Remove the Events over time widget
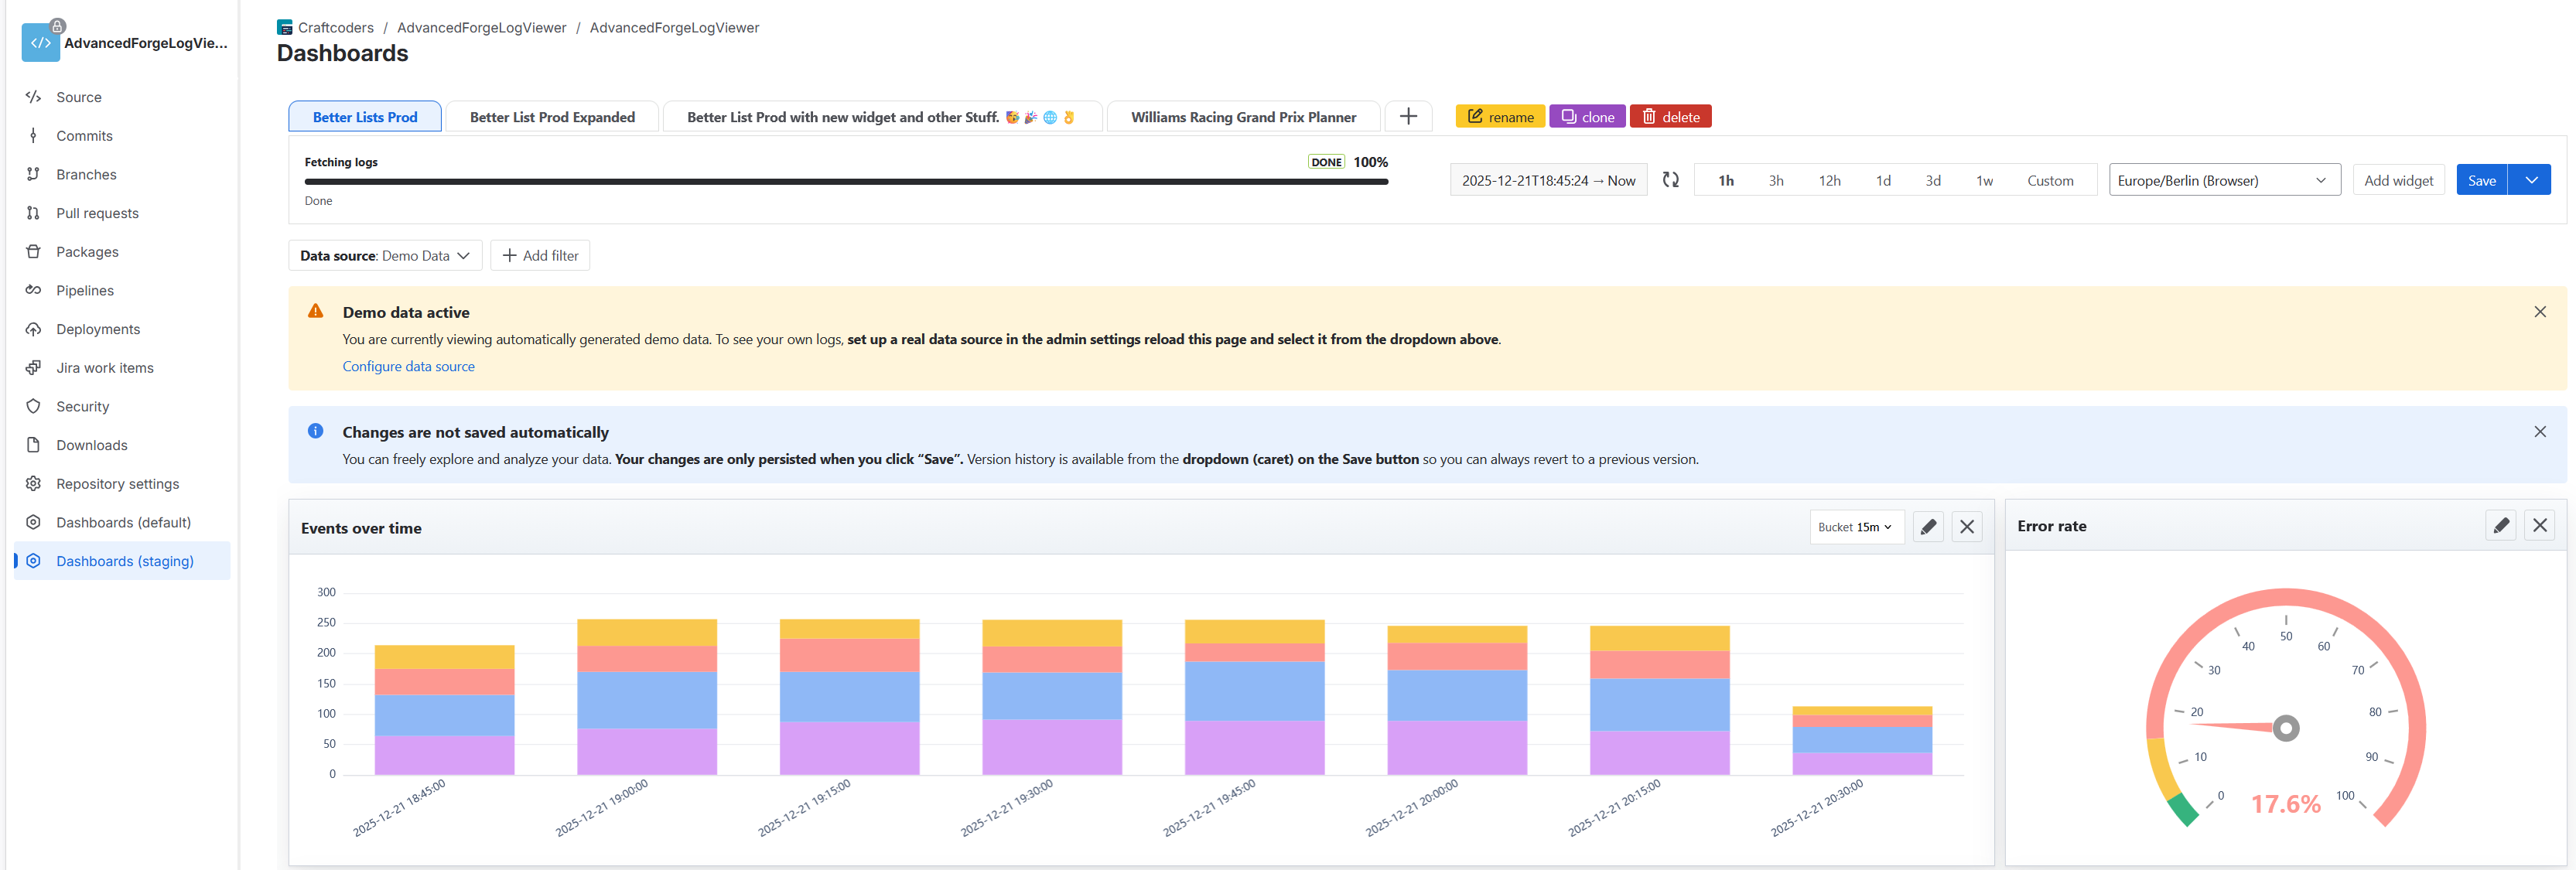This screenshot has width=2576, height=870. [x=1966, y=527]
